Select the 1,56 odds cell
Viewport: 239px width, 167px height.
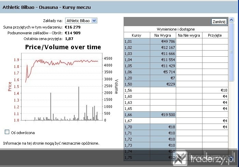[x=137, y=90]
